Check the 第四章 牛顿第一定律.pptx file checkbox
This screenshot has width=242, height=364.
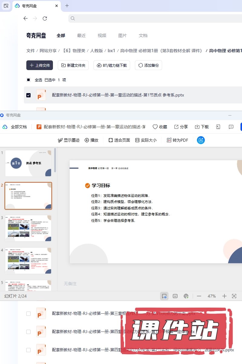tap(28, 332)
